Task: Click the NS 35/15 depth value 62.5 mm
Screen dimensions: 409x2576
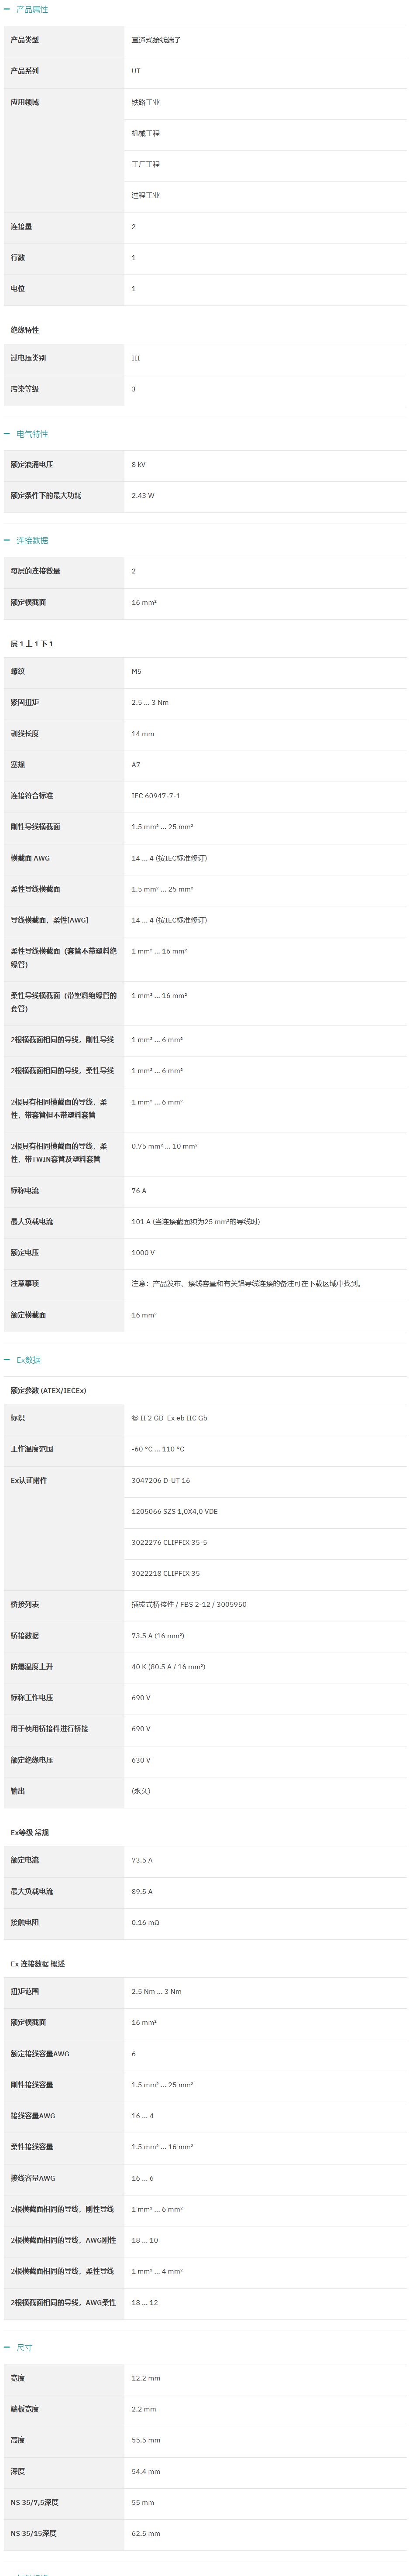Action: [146, 2533]
